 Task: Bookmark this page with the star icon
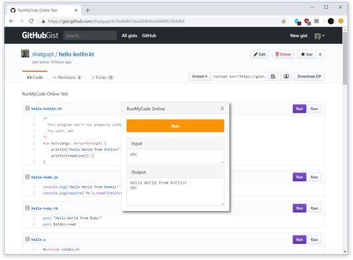point(283,21)
